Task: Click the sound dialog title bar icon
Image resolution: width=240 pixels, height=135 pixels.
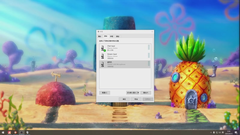Action: point(98,32)
